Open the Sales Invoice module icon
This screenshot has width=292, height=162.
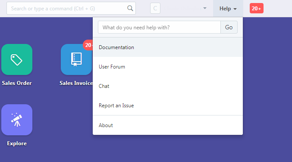pyautogui.click(x=76, y=59)
